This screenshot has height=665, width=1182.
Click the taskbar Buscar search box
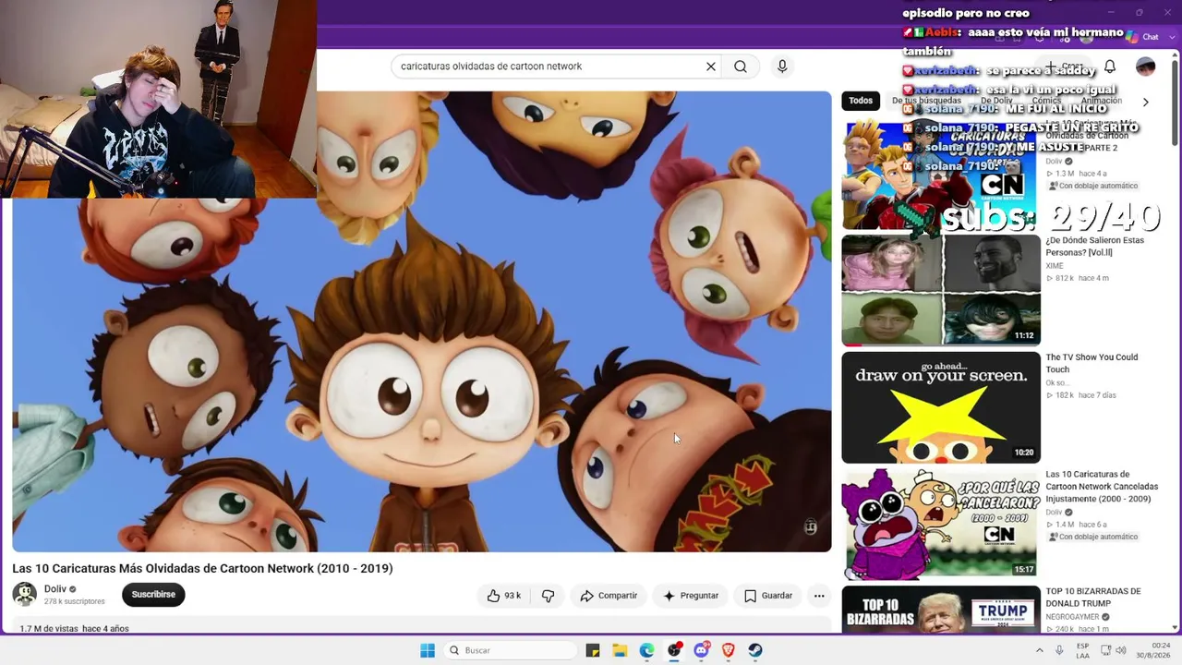(510, 650)
